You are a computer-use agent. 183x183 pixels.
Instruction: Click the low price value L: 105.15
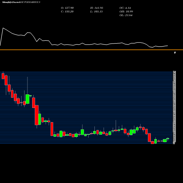pos(96,12)
